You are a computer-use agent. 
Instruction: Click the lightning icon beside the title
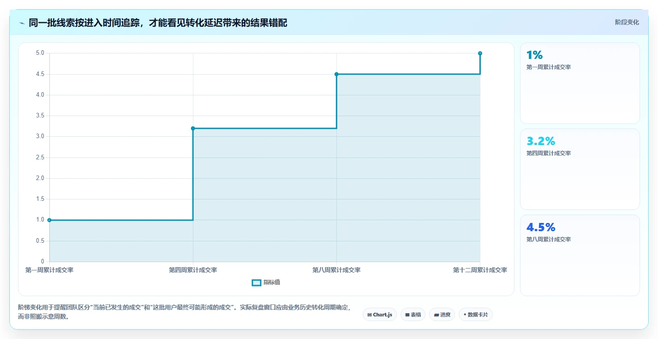(x=22, y=23)
